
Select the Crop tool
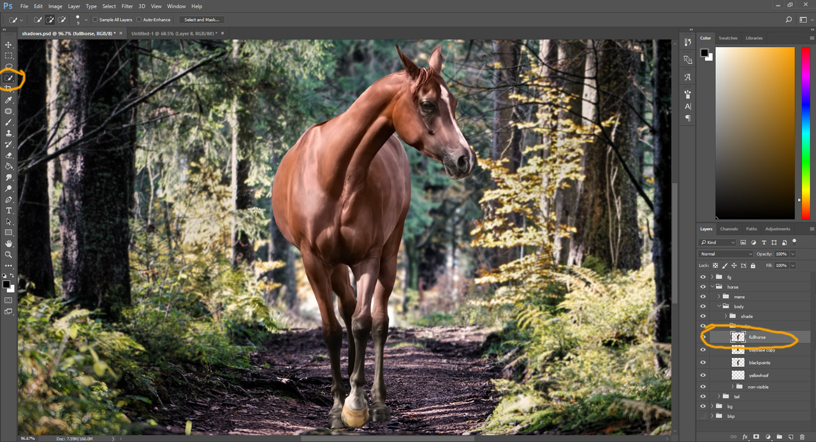pos(8,89)
